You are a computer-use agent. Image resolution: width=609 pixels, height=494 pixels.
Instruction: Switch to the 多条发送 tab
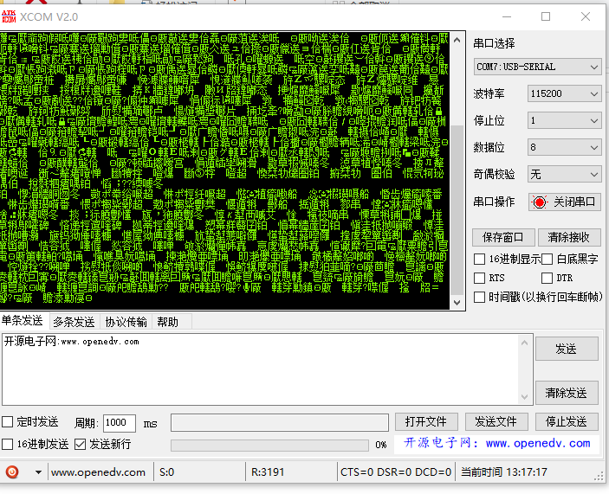[74, 322]
